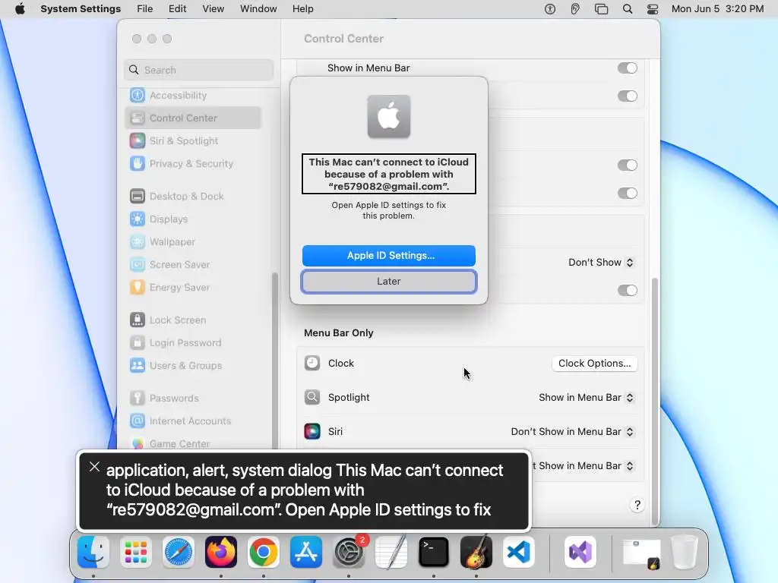Click the sidebar vertical scrollbar

pos(274,361)
